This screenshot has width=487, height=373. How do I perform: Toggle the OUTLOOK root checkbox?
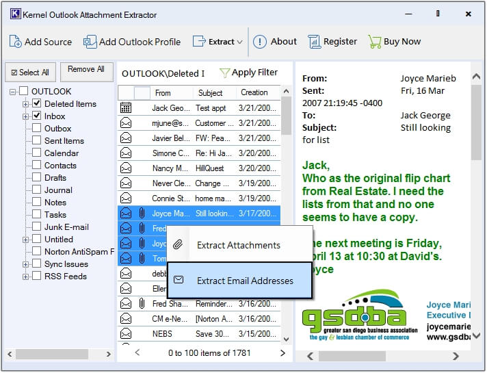pos(24,91)
